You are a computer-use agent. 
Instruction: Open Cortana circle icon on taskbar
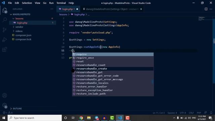pyautogui.click(x=66, y=118)
